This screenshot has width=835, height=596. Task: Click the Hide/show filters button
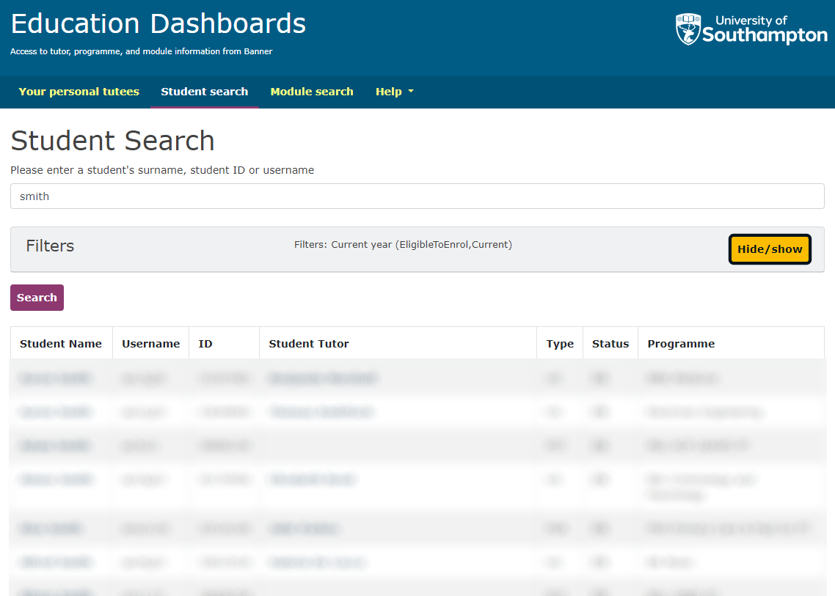(x=769, y=249)
